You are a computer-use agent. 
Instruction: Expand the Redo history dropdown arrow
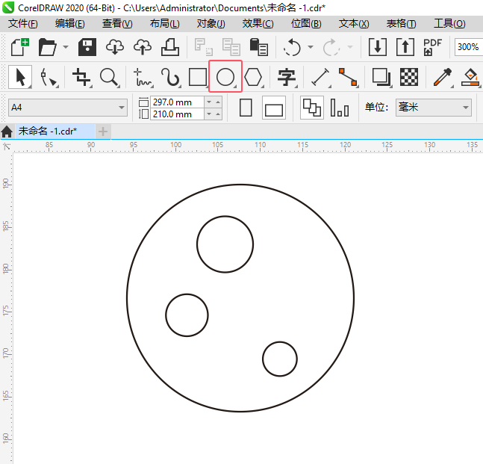click(350, 47)
